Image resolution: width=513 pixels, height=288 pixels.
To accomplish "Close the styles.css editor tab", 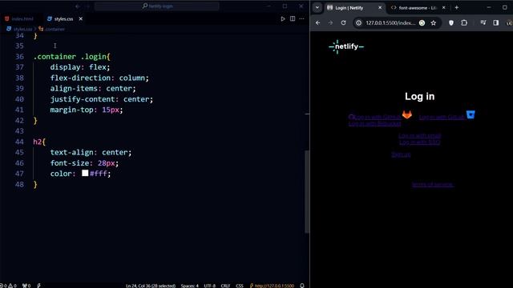I will (80, 19).
